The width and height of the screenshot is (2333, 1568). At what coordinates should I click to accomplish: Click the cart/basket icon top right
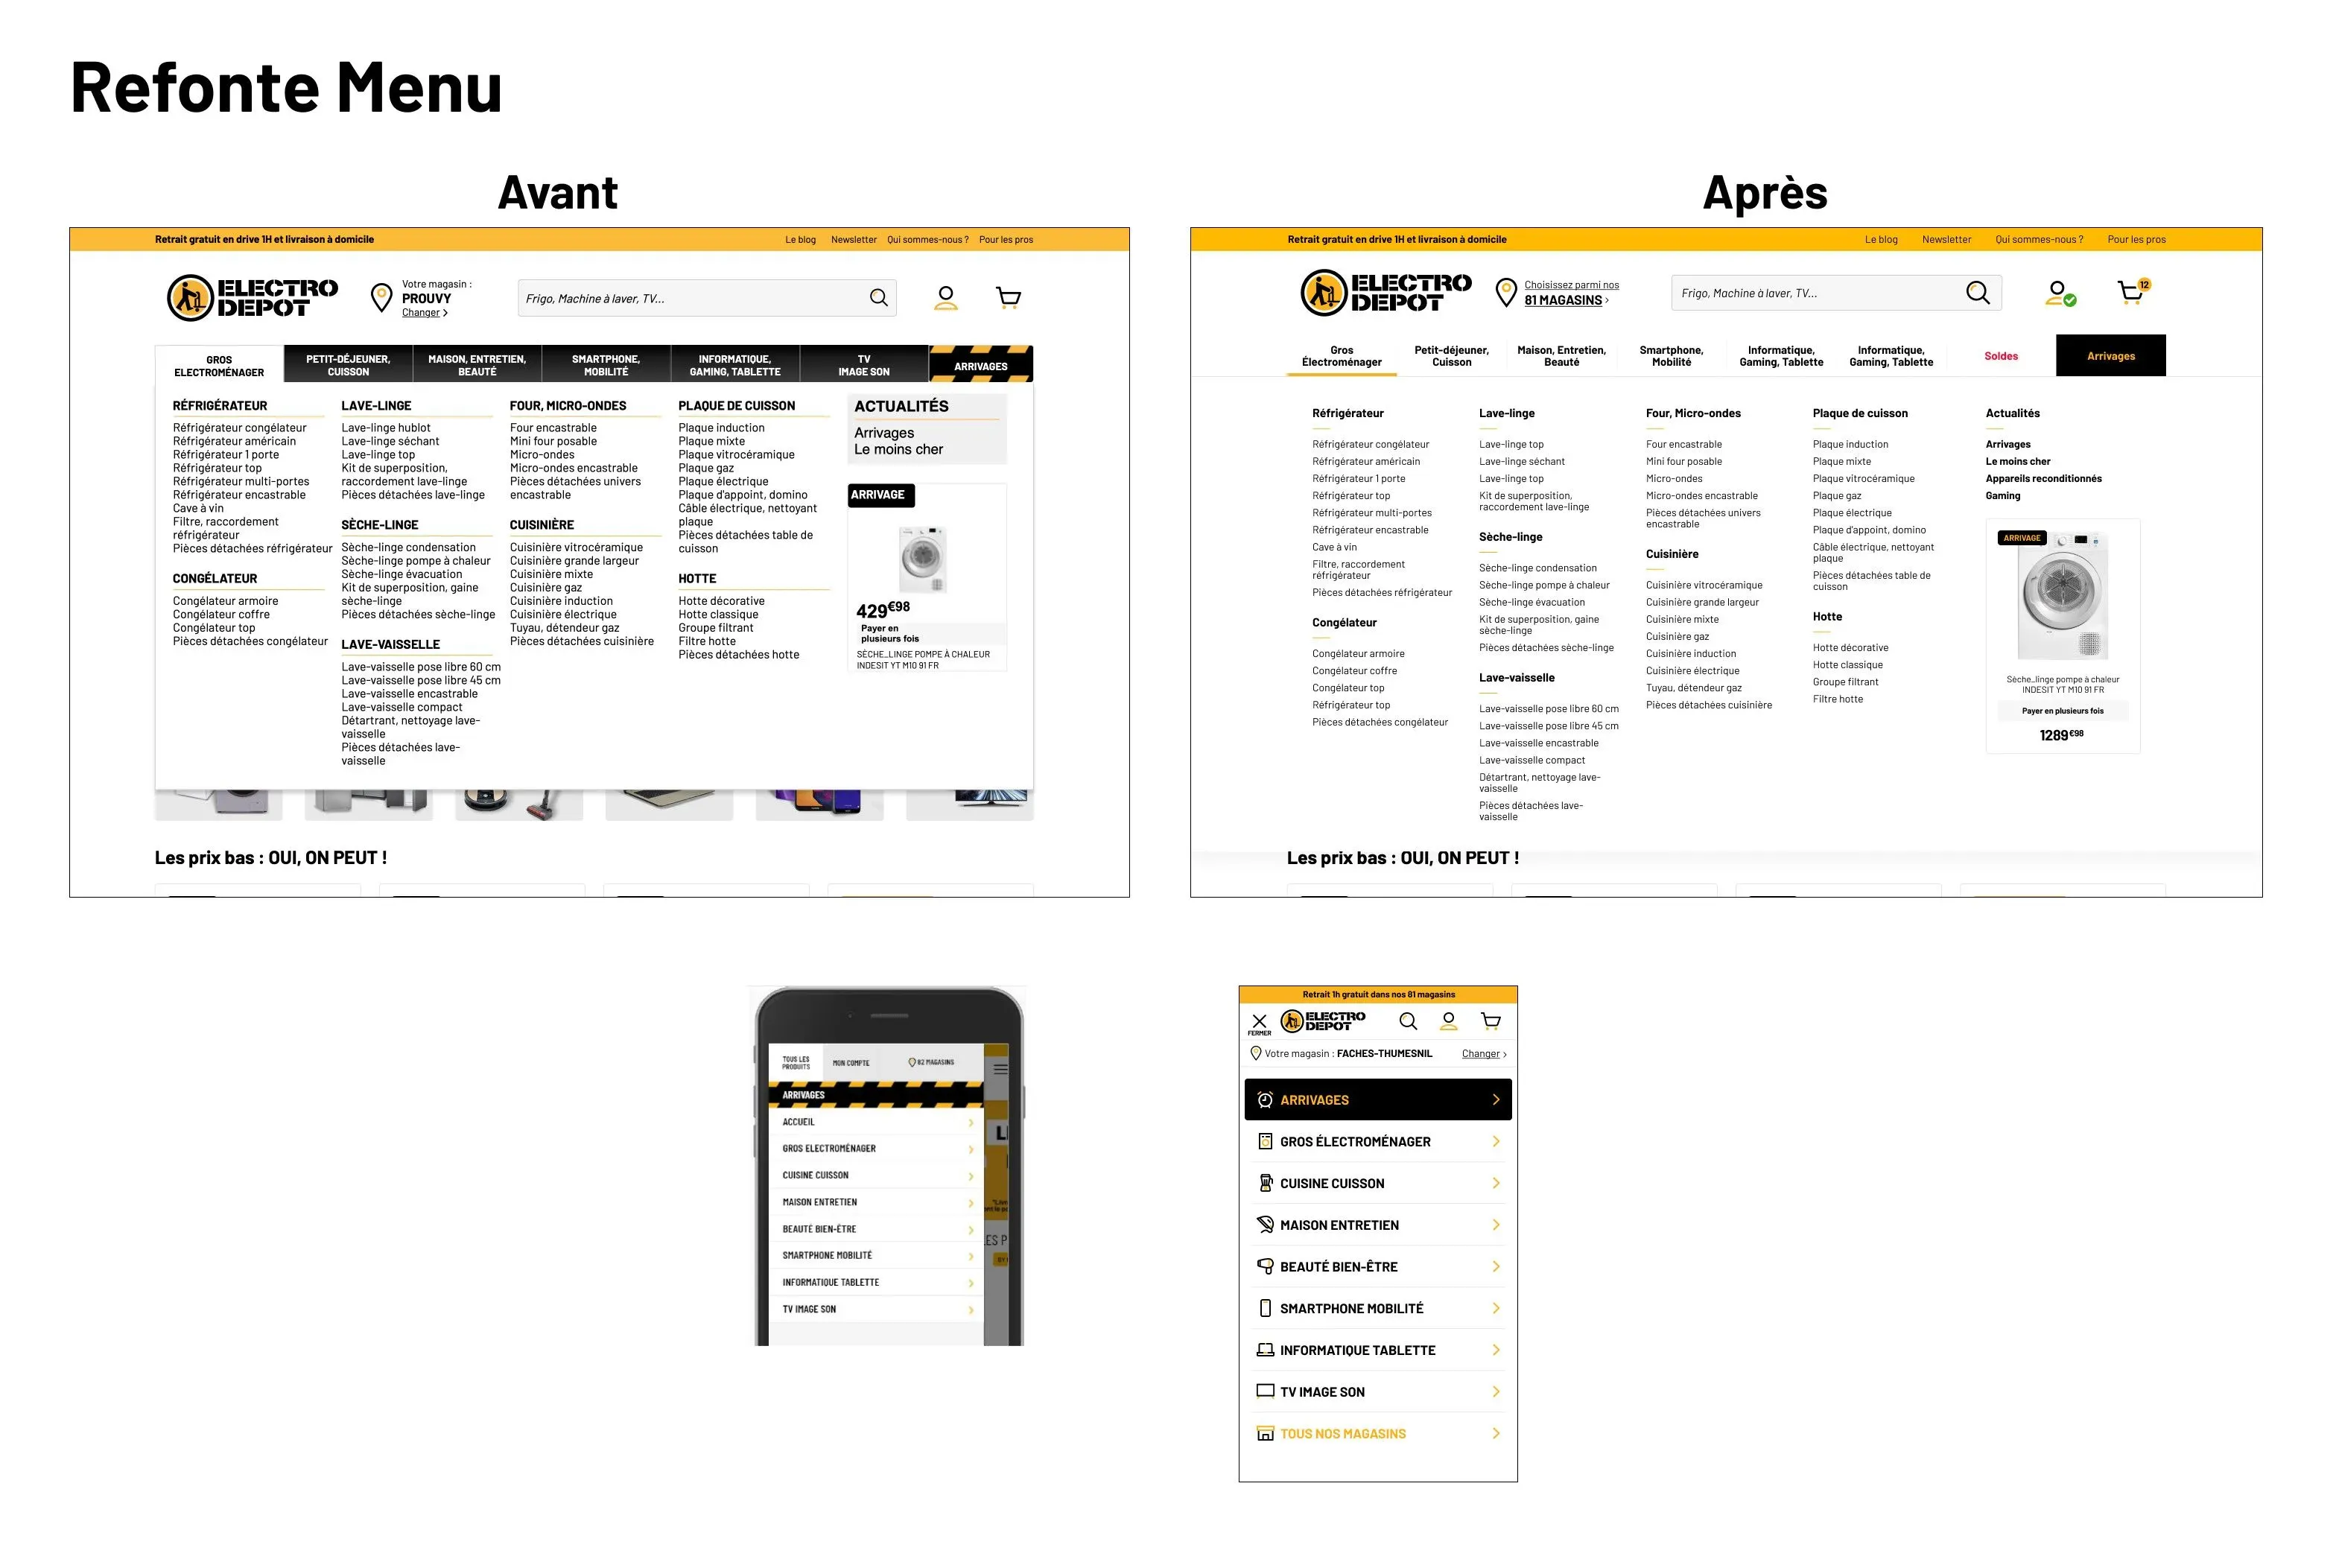point(2132,291)
